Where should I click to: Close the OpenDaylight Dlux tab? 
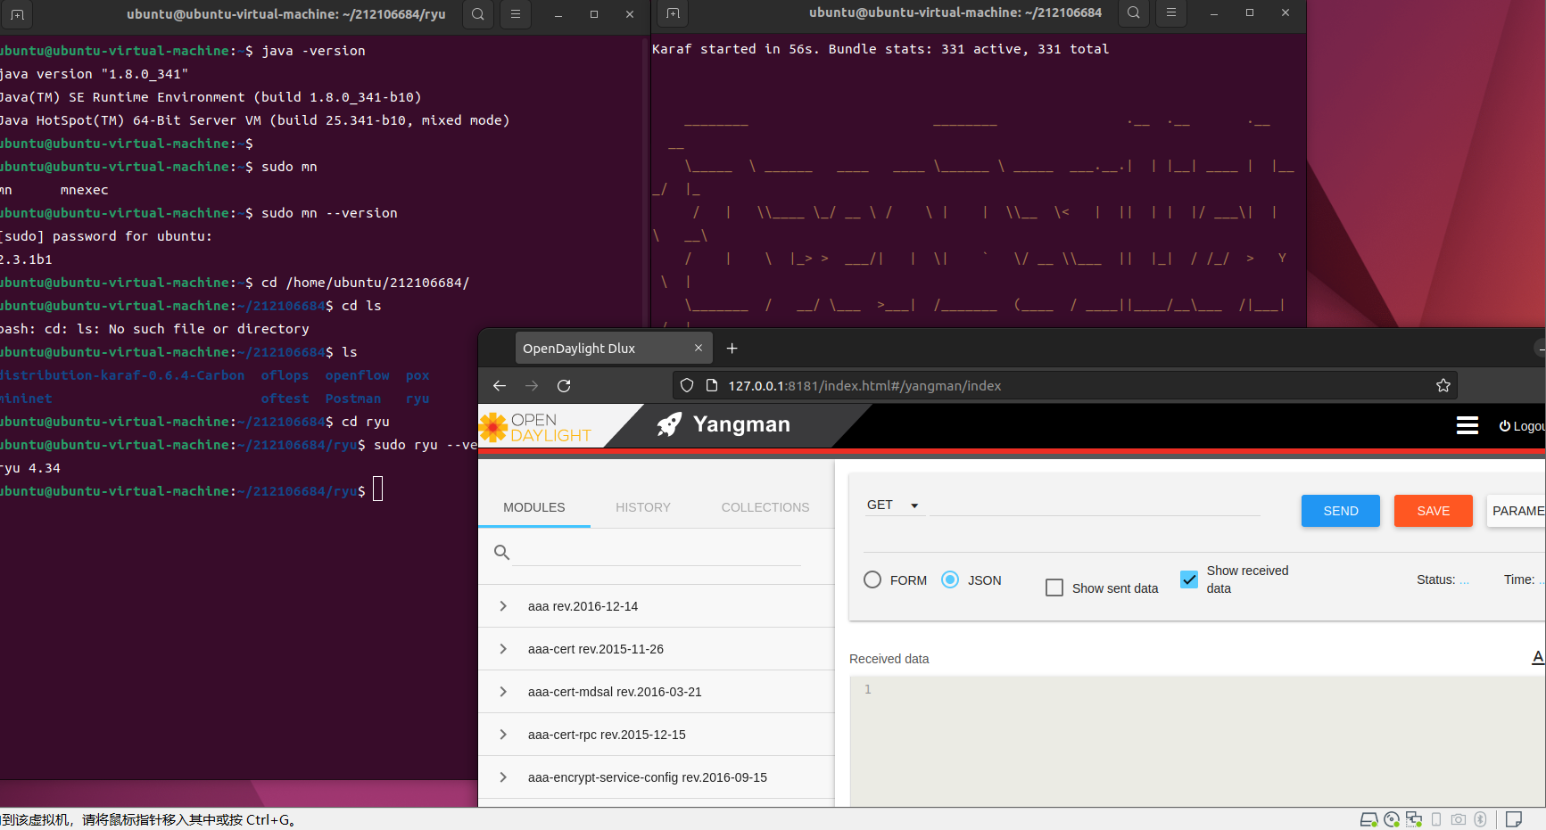699,348
